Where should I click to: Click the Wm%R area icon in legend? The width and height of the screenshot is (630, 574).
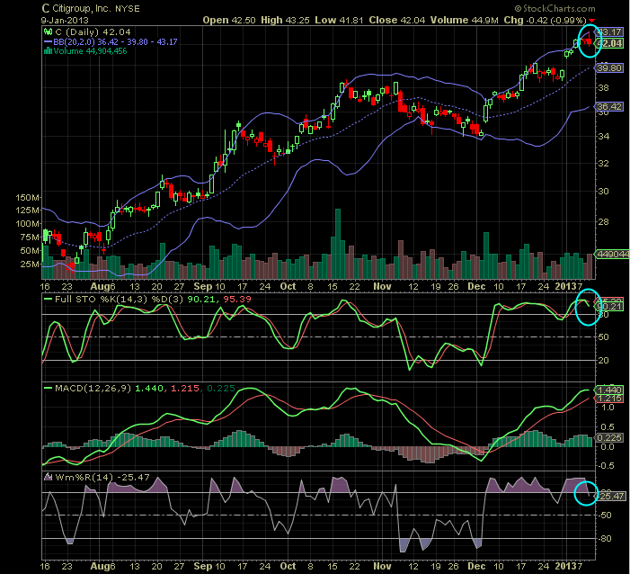click(x=49, y=478)
